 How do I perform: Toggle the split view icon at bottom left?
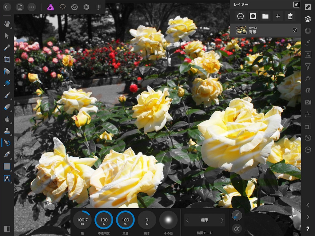[7, 229]
